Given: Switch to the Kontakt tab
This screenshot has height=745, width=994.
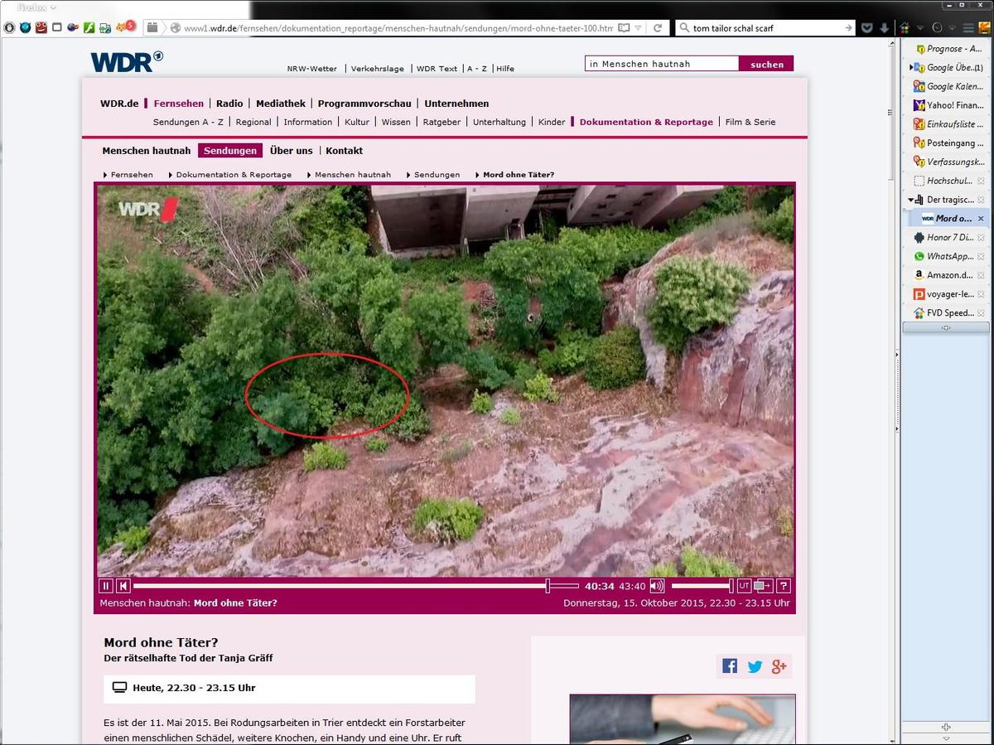Looking at the screenshot, I should coord(344,151).
